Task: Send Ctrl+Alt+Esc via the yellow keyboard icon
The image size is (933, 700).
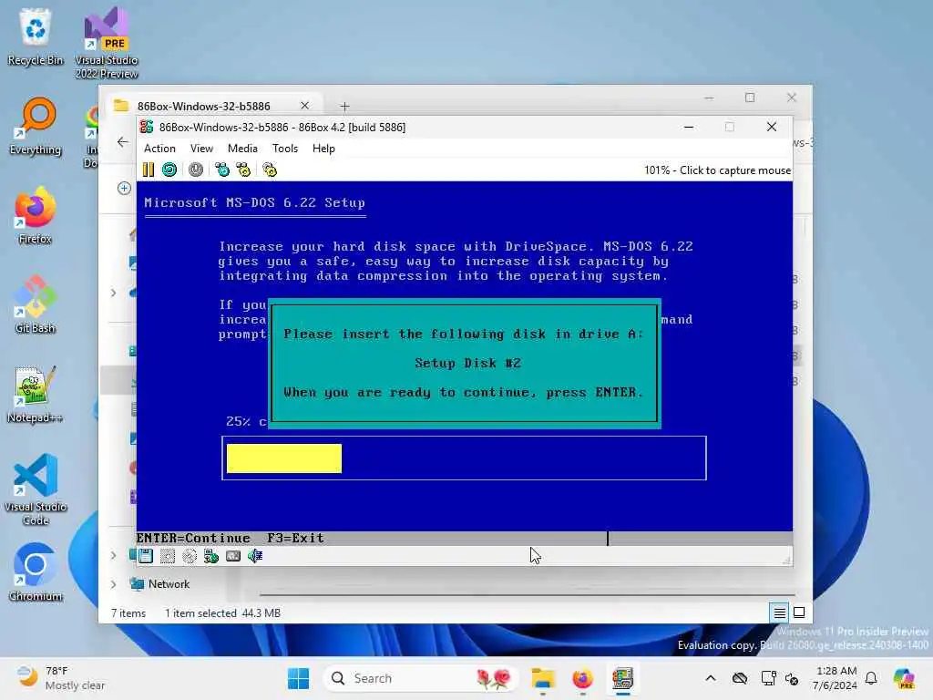Action: 243,170
